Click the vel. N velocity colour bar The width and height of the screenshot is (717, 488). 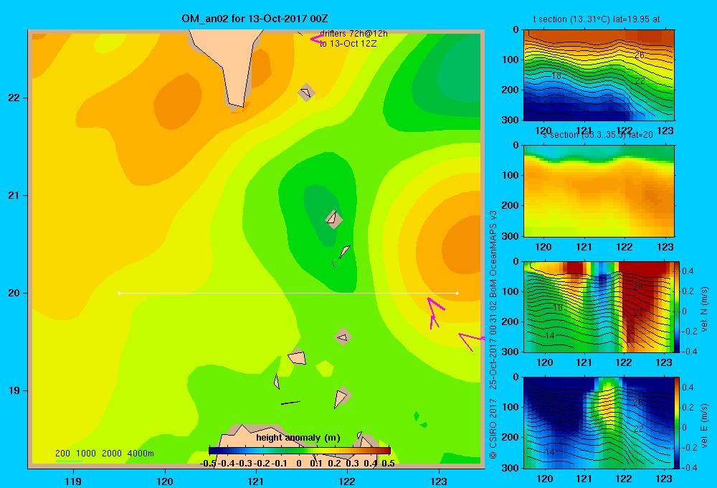677,306
